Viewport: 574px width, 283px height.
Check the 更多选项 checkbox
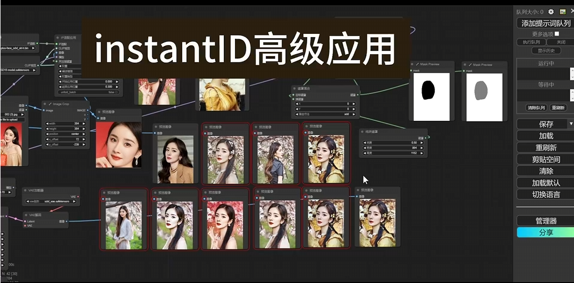coord(557,33)
